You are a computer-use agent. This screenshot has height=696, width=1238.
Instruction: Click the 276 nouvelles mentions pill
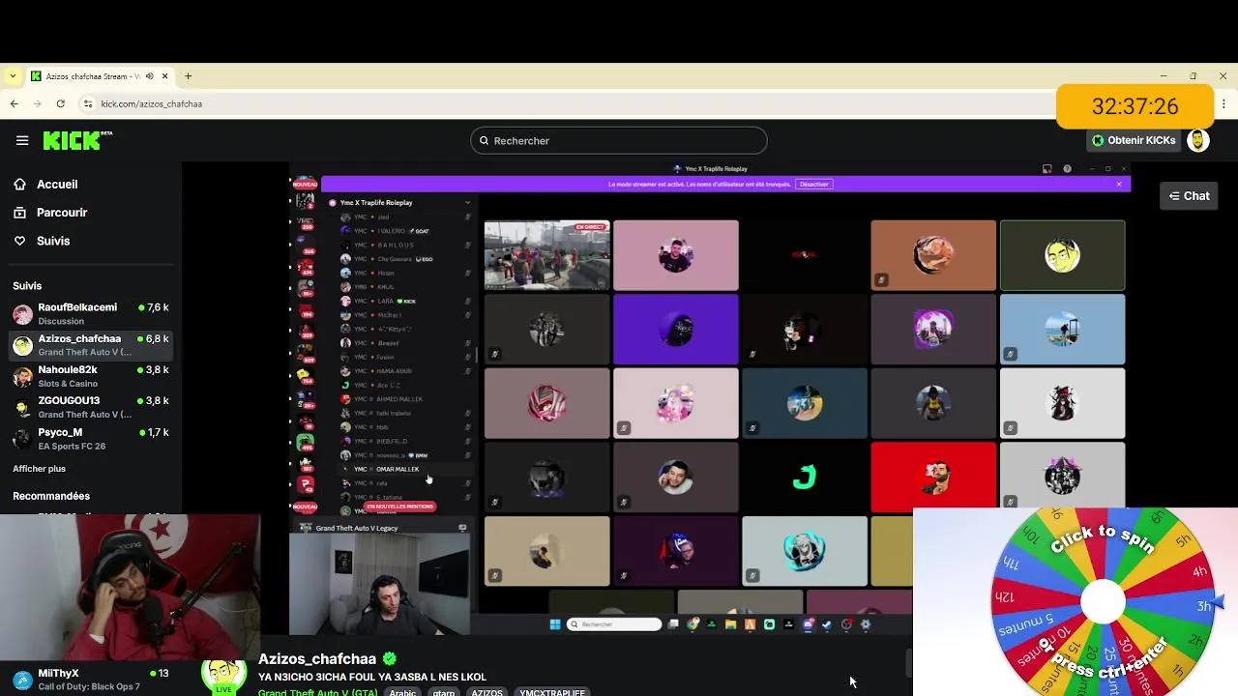pyautogui.click(x=399, y=507)
